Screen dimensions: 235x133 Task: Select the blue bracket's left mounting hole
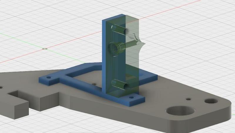pyautogui.click(x=49, y=78)
